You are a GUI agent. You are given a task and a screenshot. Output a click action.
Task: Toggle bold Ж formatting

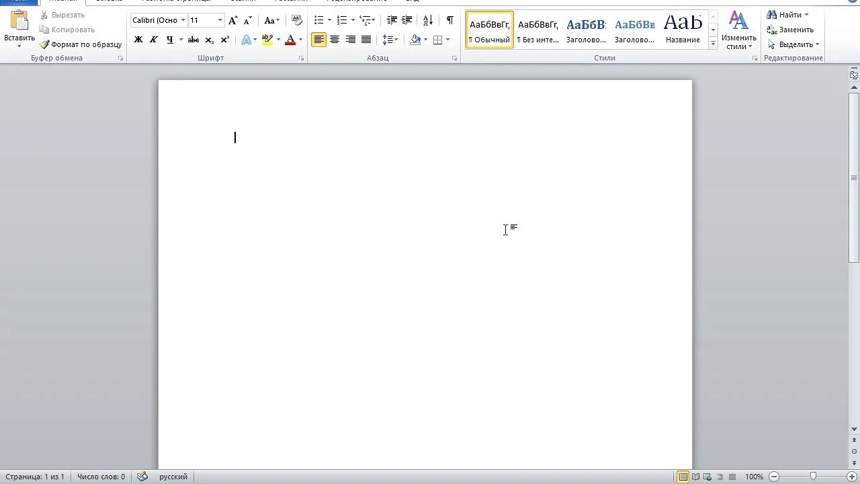[138, 40]
